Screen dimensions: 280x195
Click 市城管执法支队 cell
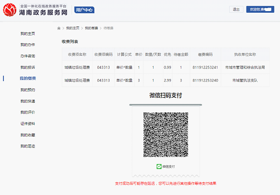245,81
